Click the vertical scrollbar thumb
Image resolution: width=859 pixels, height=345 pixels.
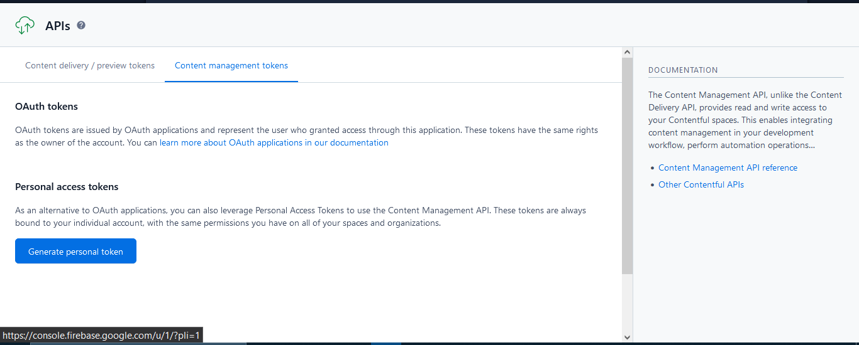click(x=627, y=166)
